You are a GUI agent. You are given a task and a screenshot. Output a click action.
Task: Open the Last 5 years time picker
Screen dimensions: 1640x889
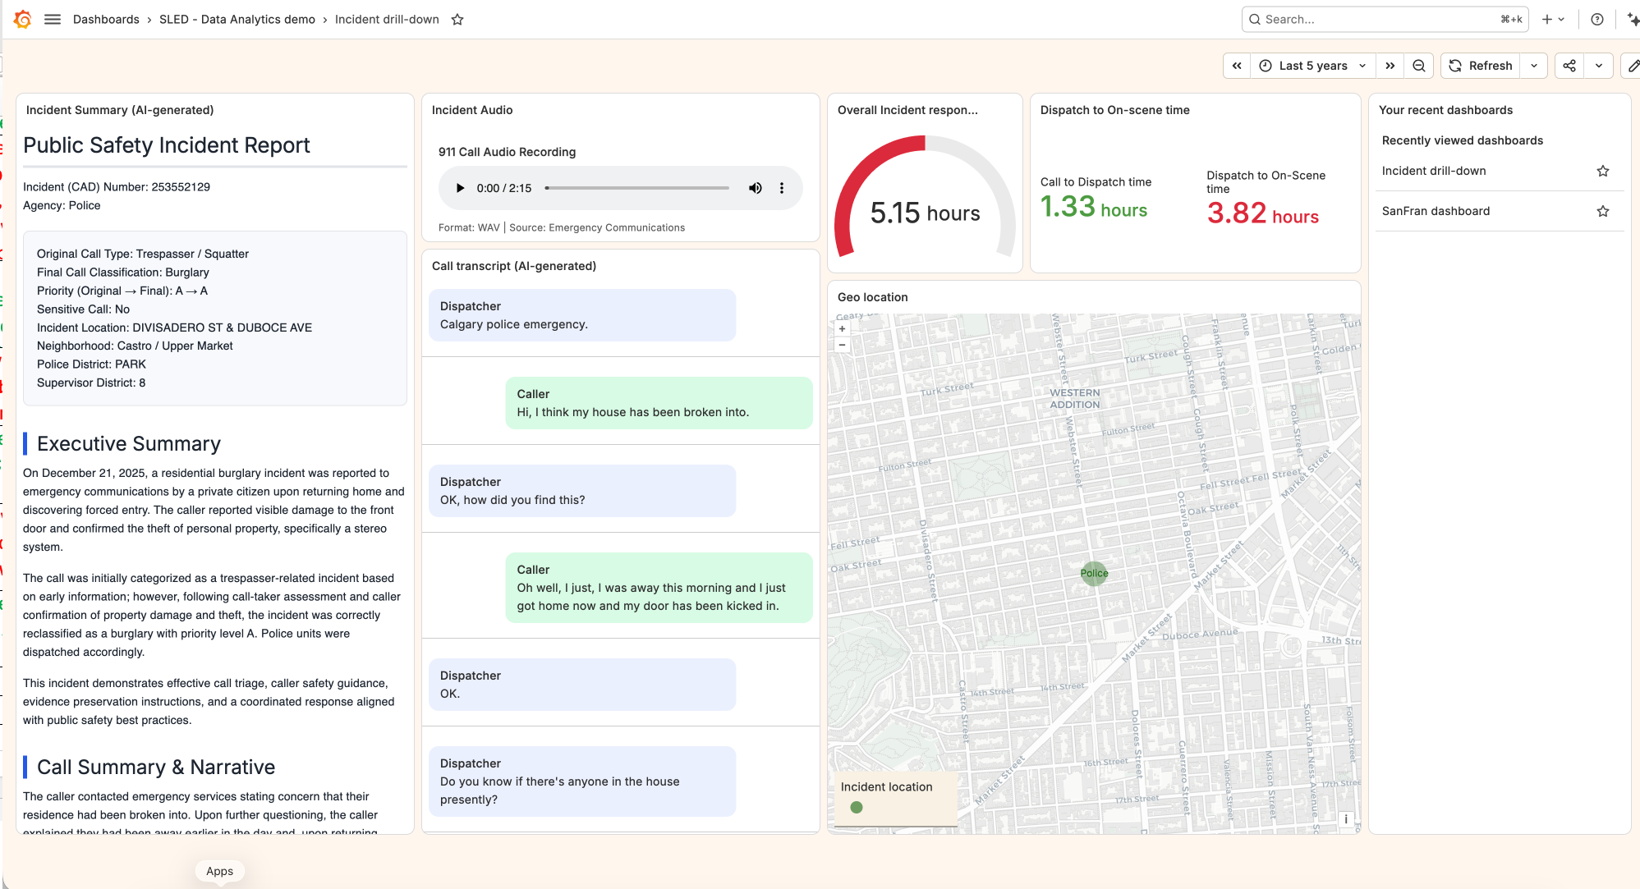click(x=1313, y=66)
